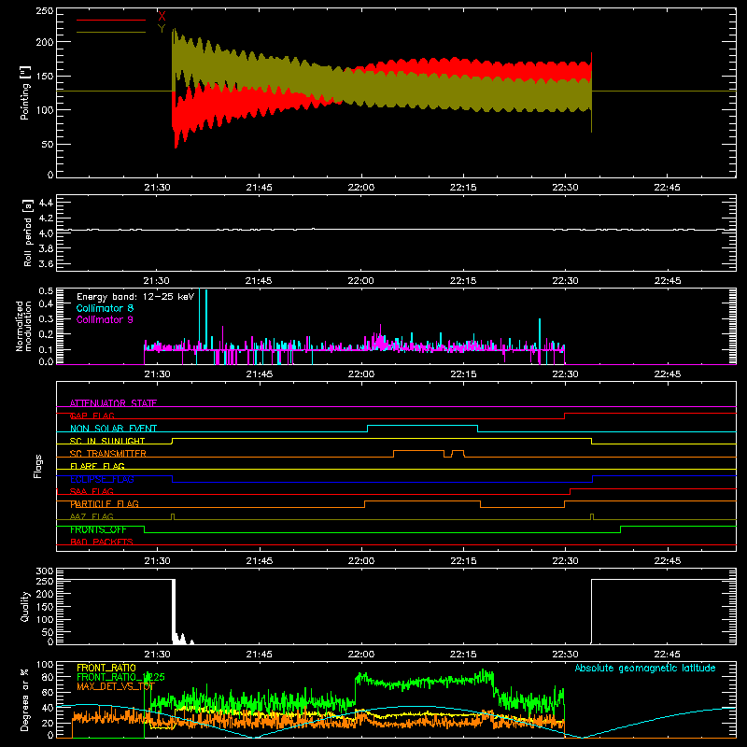747x747 pixels.
Task: Click the green FRONTS_OFF label
Action: point(98,529)
